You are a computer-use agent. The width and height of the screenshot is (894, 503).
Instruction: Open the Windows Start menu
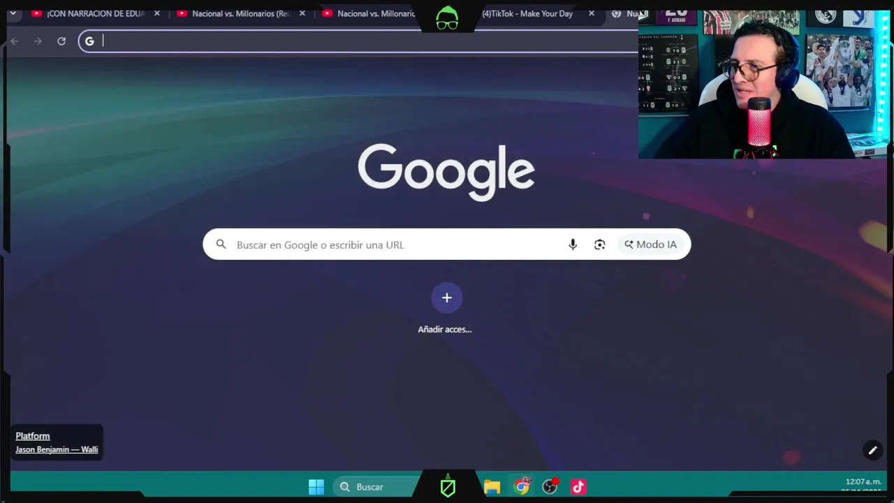pos(316,487)
